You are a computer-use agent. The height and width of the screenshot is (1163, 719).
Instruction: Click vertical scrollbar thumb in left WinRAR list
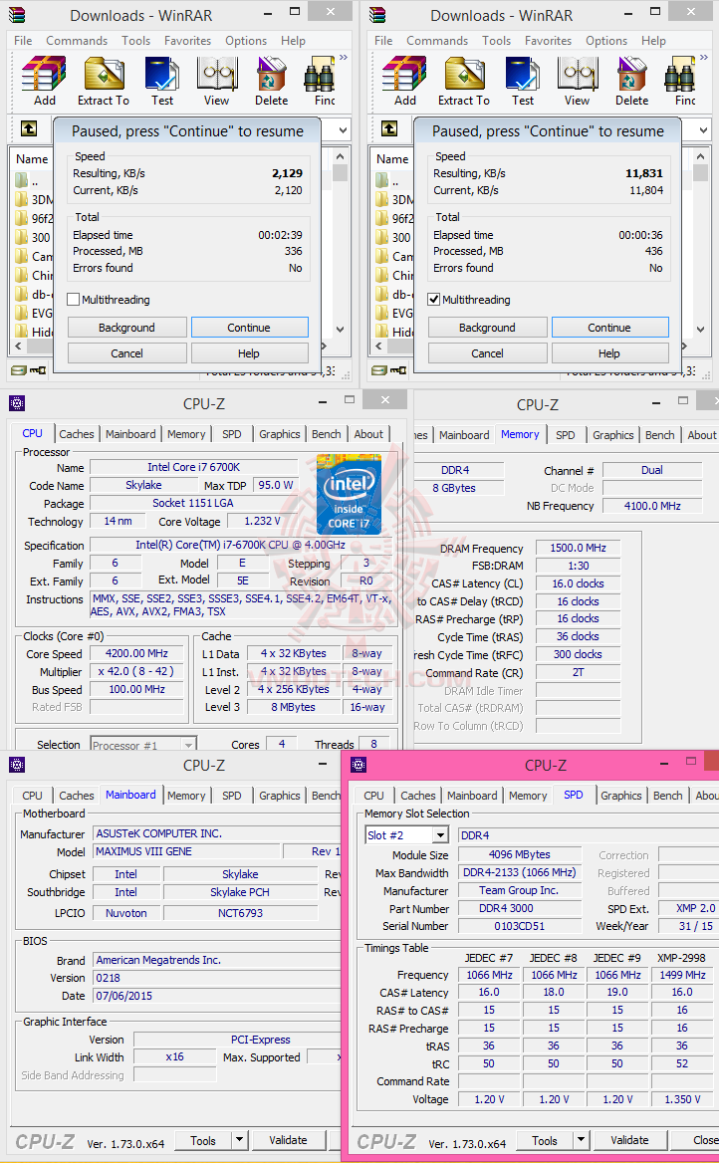(340, 173)
